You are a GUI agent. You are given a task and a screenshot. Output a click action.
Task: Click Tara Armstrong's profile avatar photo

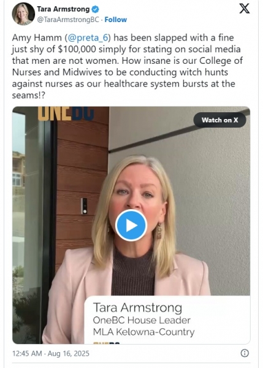point(23,14)
